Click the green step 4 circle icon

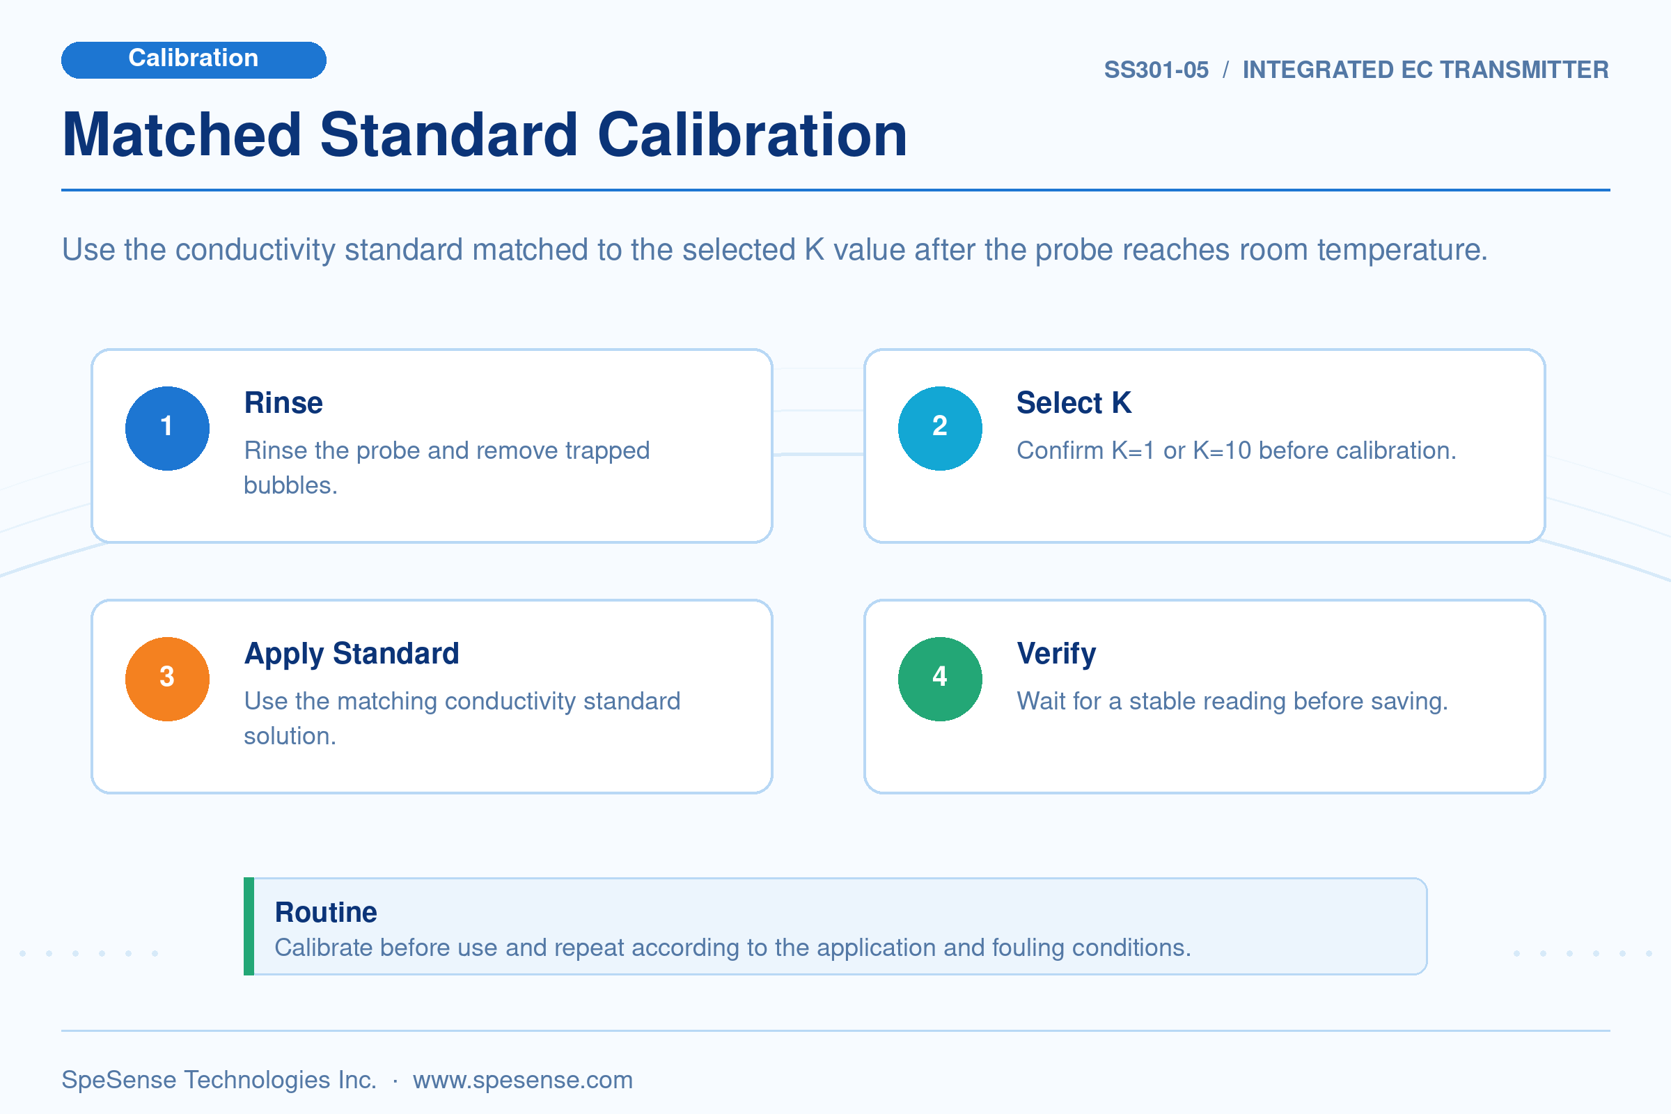tap(940, 680)
